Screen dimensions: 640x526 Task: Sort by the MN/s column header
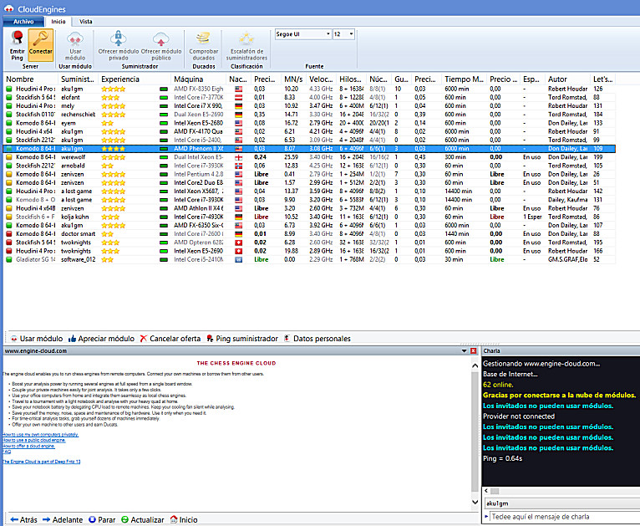click(294, 79)
